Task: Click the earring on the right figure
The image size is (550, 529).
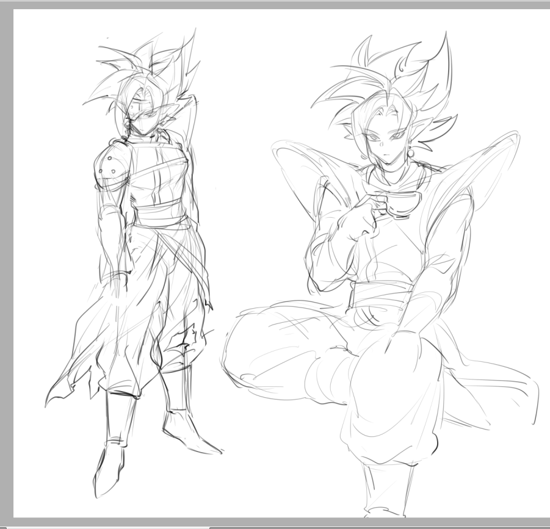Action: coord(412,153)
